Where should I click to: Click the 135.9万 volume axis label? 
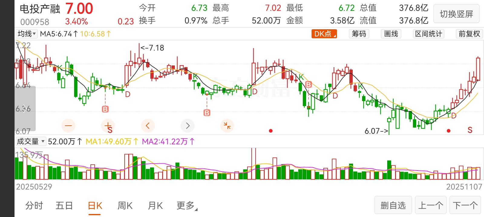tap(29, 155)
